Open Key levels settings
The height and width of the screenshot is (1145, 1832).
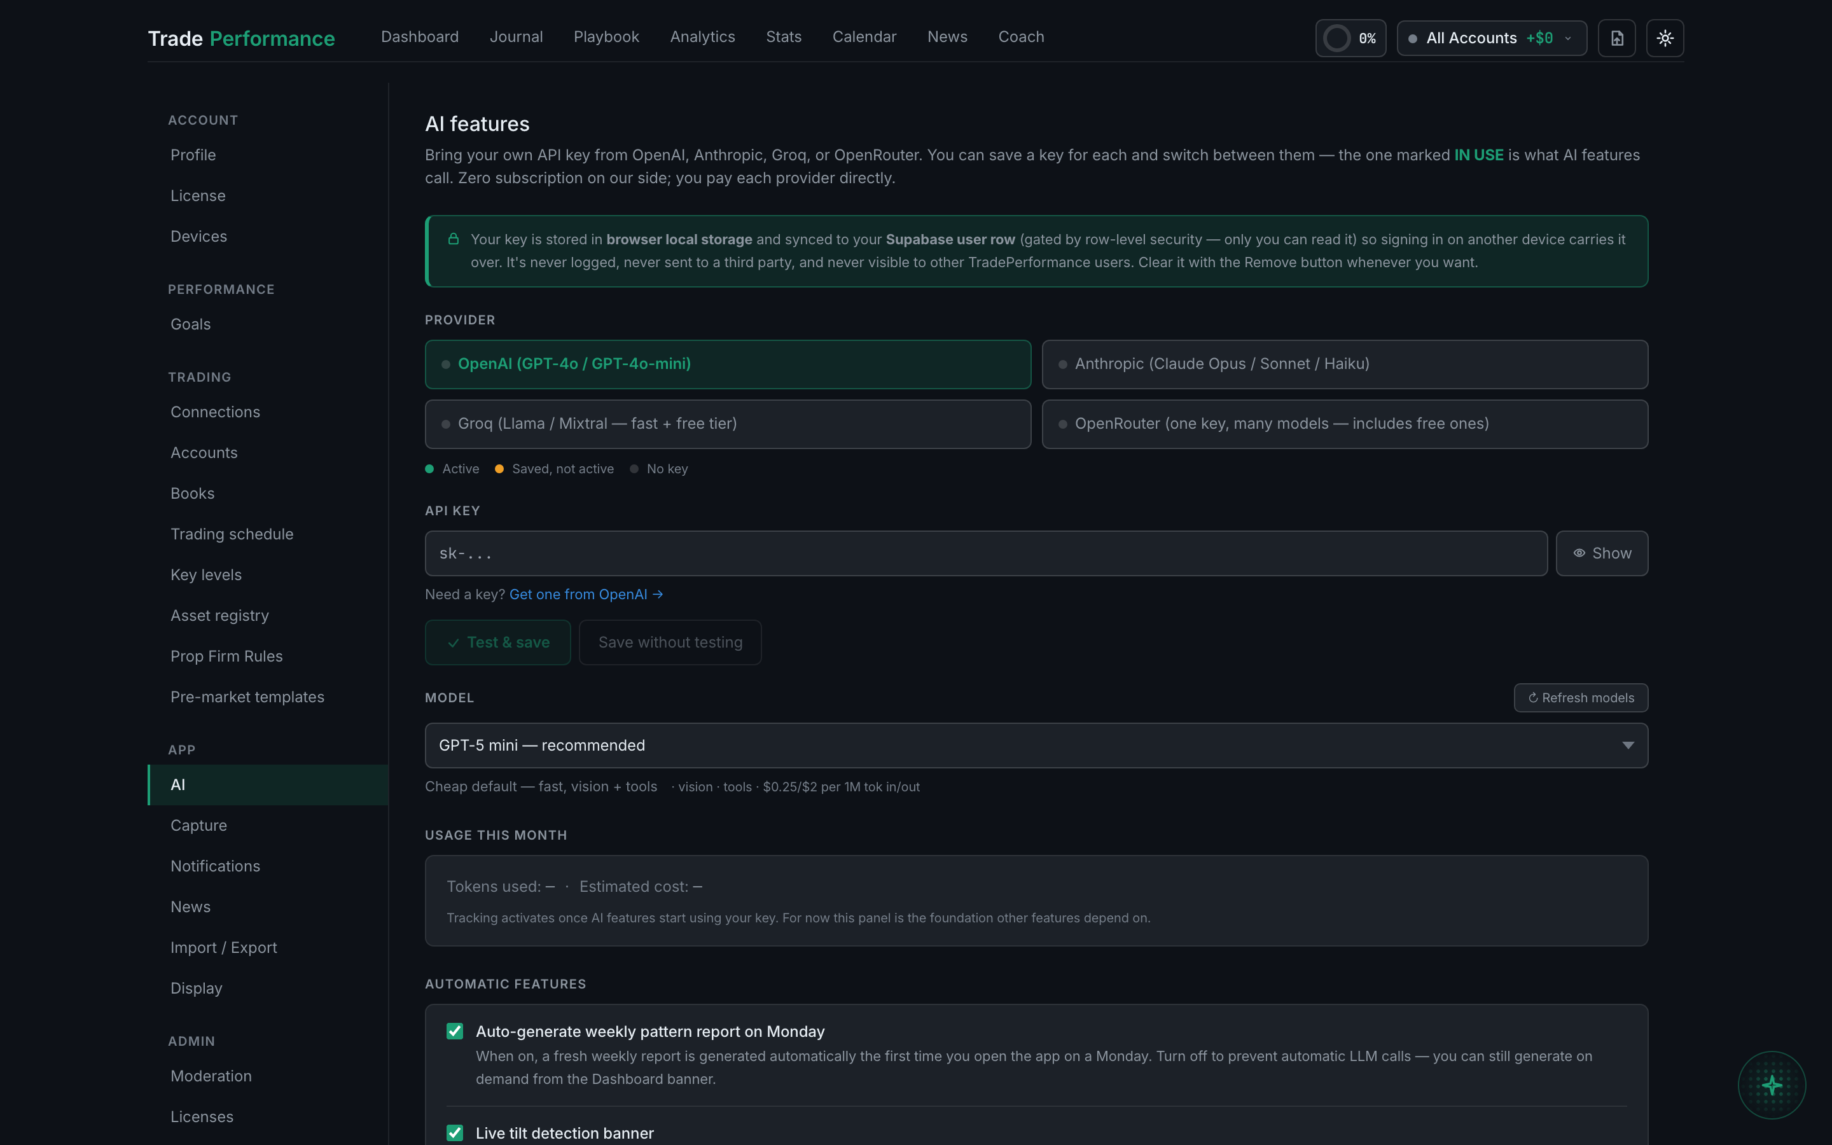click(268, 576)
